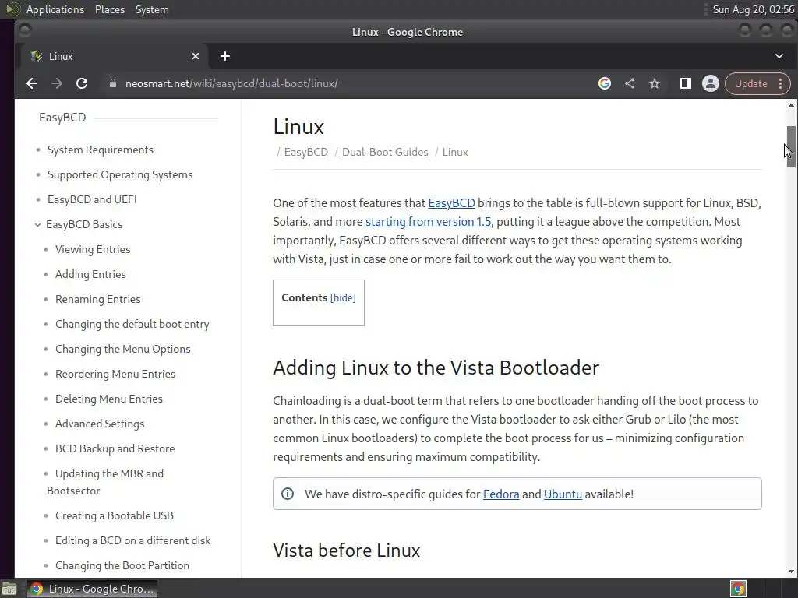The height and width of the screenshot is (598, 798).
Task: Open the Applications menu
Action: tap(55, 9)
